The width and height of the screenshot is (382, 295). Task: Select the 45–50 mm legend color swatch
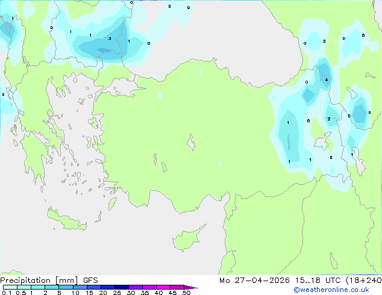pyautogui.click(x=177, y=287)
